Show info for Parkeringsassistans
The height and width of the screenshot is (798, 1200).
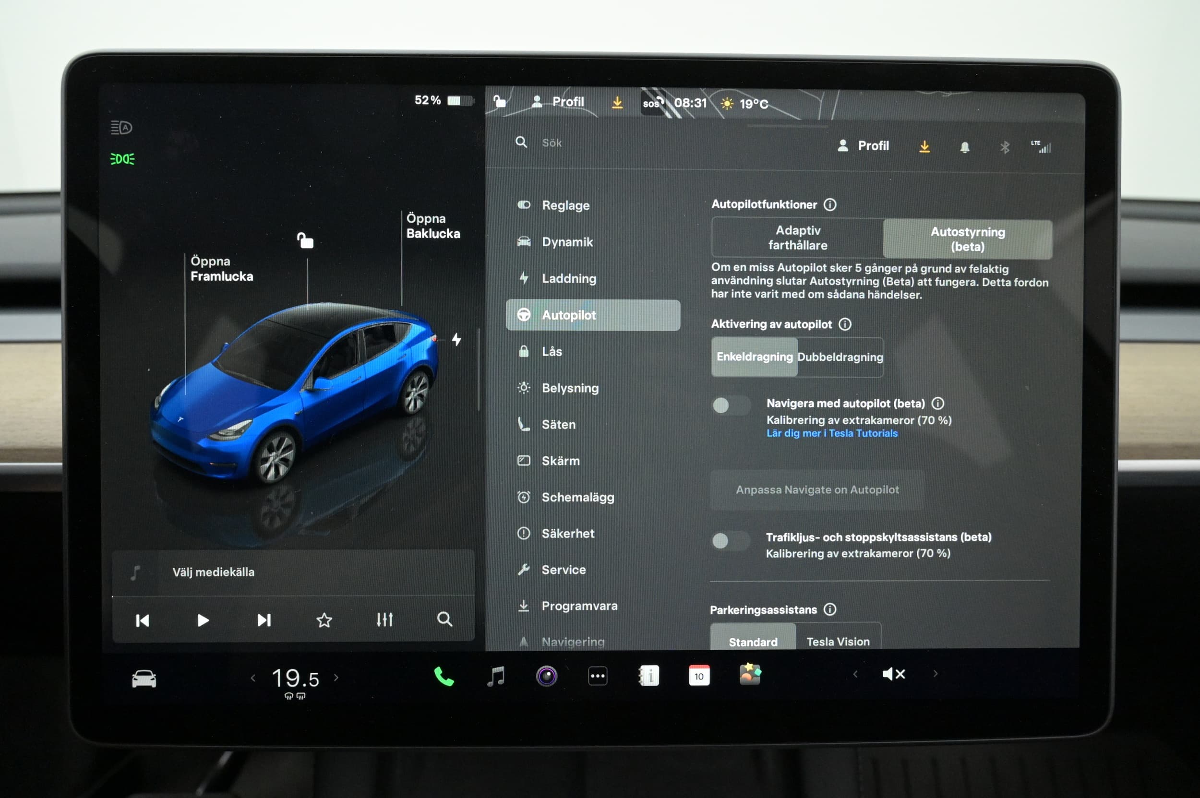[x=830, y=609]
